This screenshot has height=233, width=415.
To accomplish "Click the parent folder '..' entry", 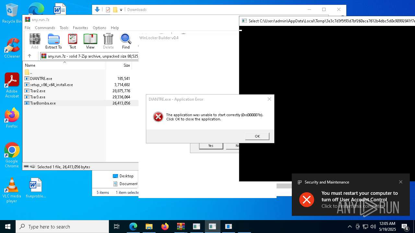I will (x=29, y=72).
